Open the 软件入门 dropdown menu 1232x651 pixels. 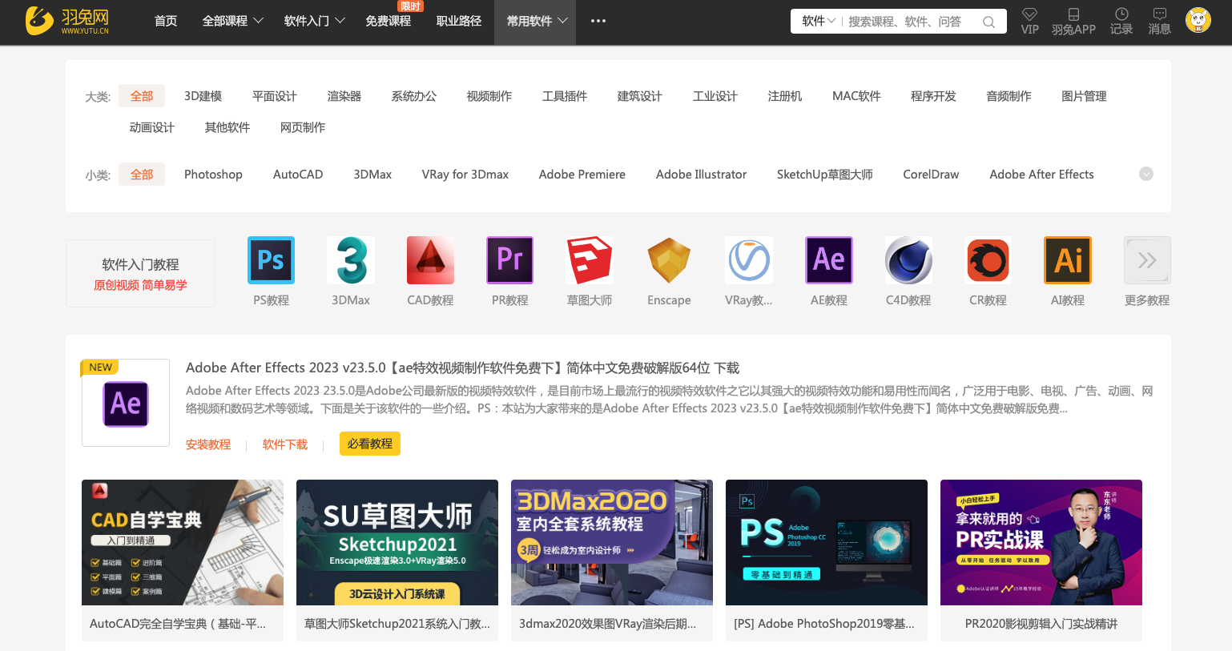pyautogui.click(x=315, y=21)
